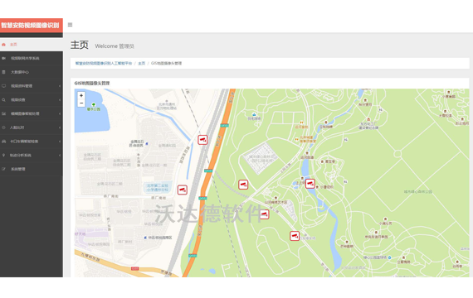The width and height of the screenshot is (473, 298).
Task: Zoom out the map with minus button
Action: [81, 103]
